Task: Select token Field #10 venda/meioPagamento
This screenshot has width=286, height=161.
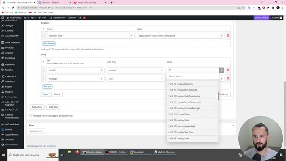Action: point(193,96)
